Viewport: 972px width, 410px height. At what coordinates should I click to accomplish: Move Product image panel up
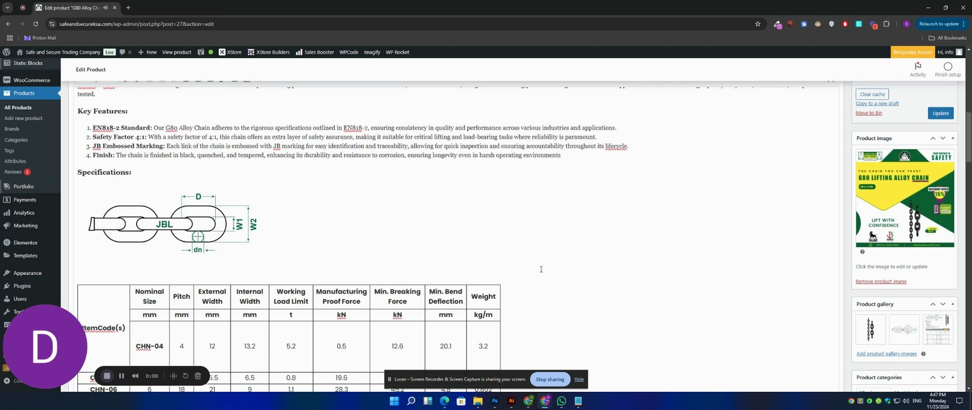(933, 138)
